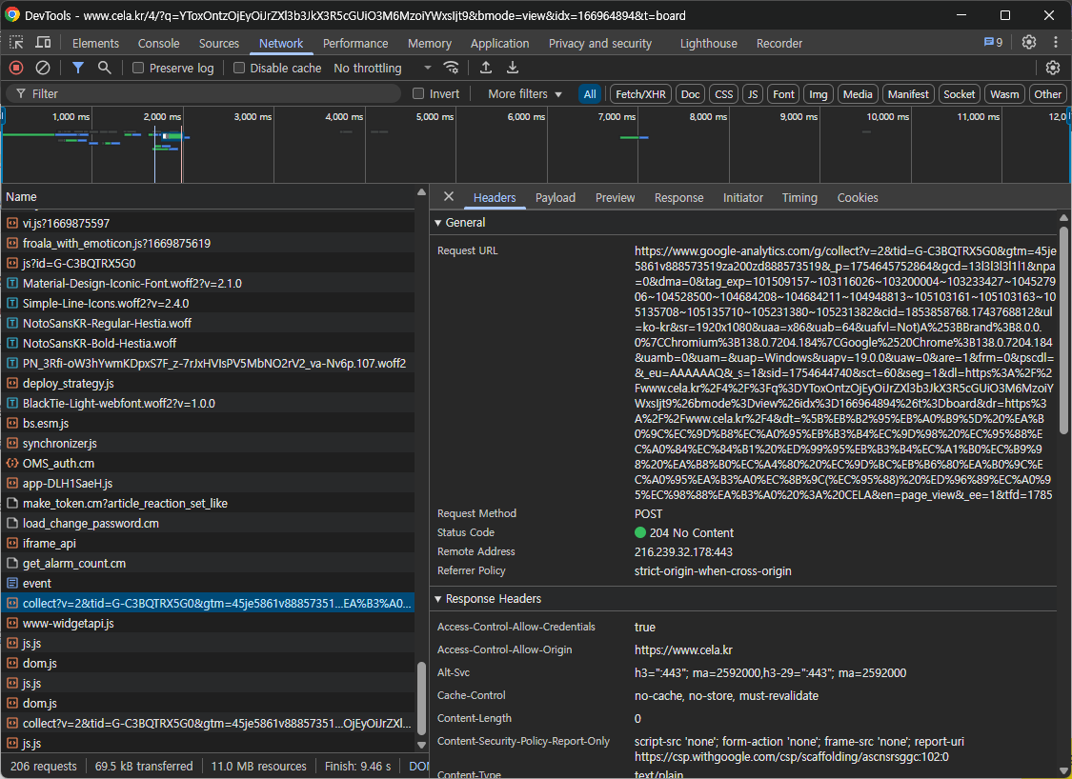1072x779 pixels.
Task: Clear the network log
Action: (43, 68)
